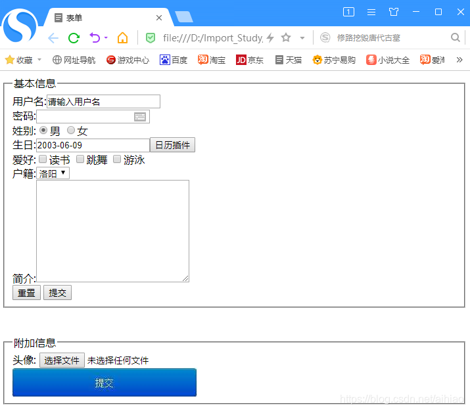
Task: Click the window count icon in the title bar
Action: (x=348, y=12)
